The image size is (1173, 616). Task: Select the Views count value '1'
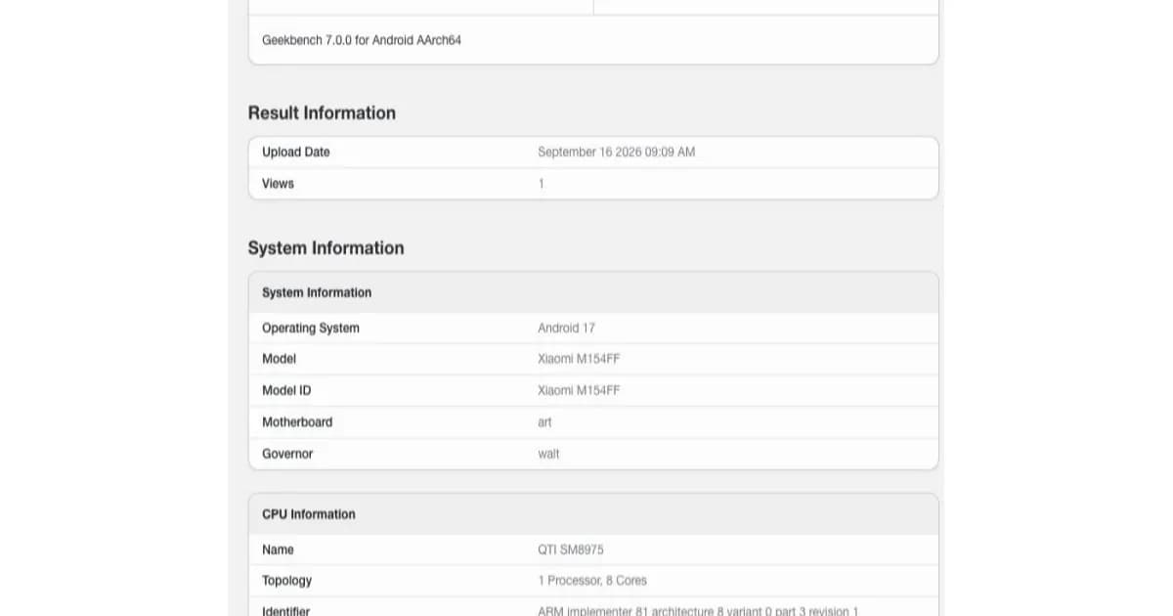click(x=541, y=184)
